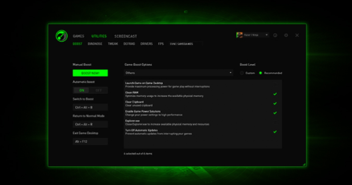The height and width of the screenshot is (185, 352).
Task: Switch to the Games tab
Action: point(79,36)
